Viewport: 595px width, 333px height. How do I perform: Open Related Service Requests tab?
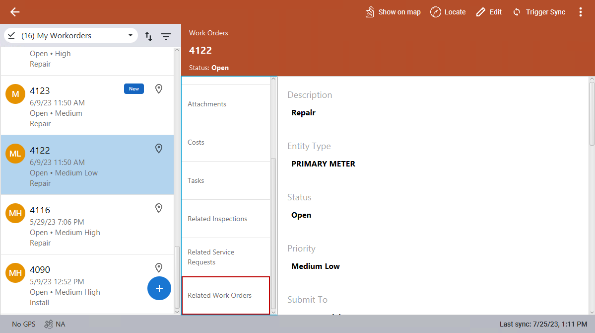click(x=226, y=257)
